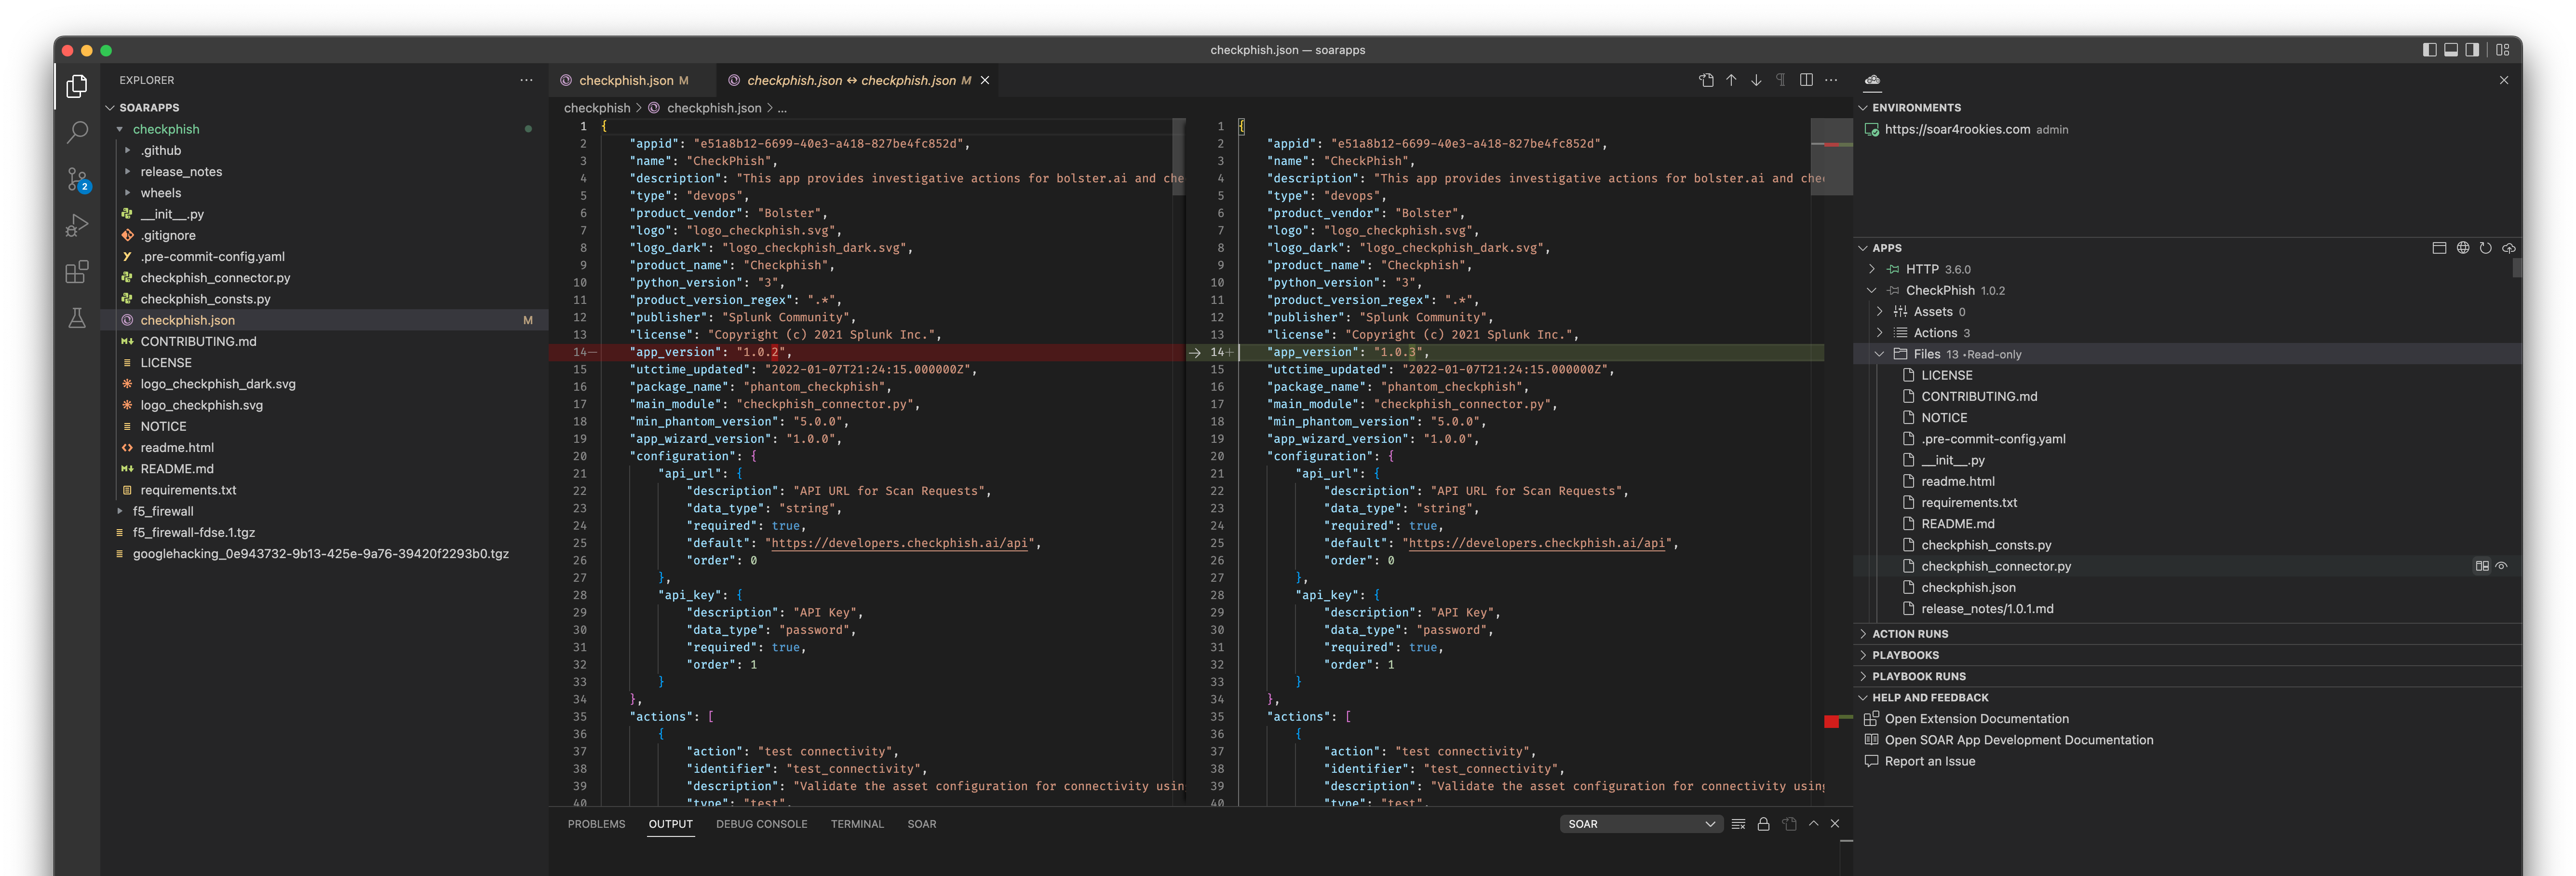Viewport: 2576px width, 876px height.
Task: Open the Source Control view with badge
Action: point(77,179)
